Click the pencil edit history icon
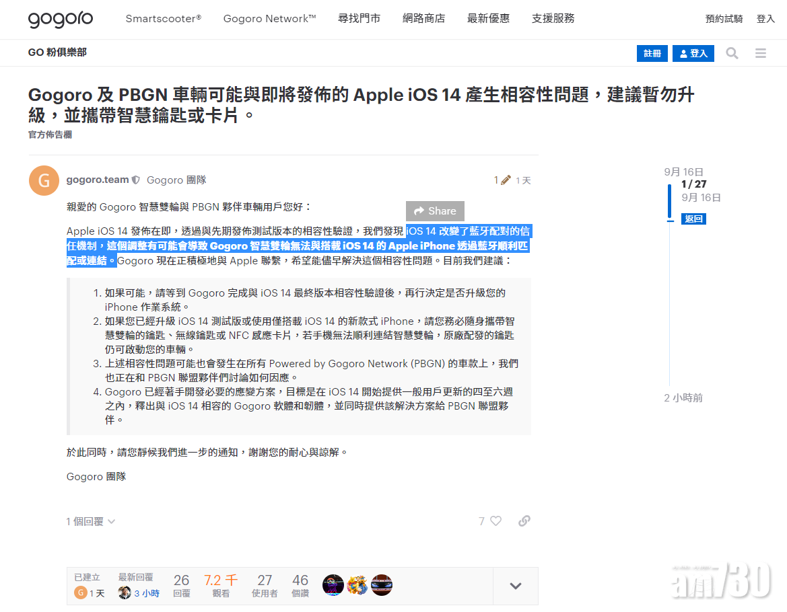Screen dimensions: 787x612 [x=506, y=180]
